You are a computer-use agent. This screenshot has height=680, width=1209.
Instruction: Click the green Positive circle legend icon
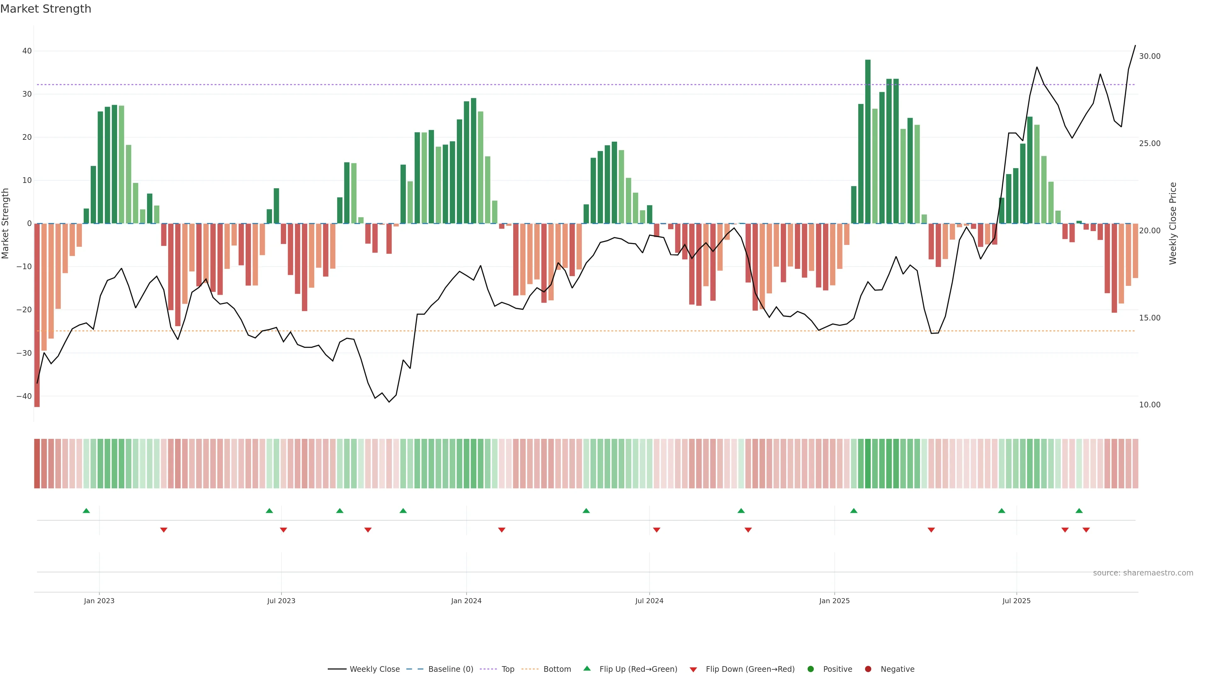pyautogui.click(x=810, y=669)
